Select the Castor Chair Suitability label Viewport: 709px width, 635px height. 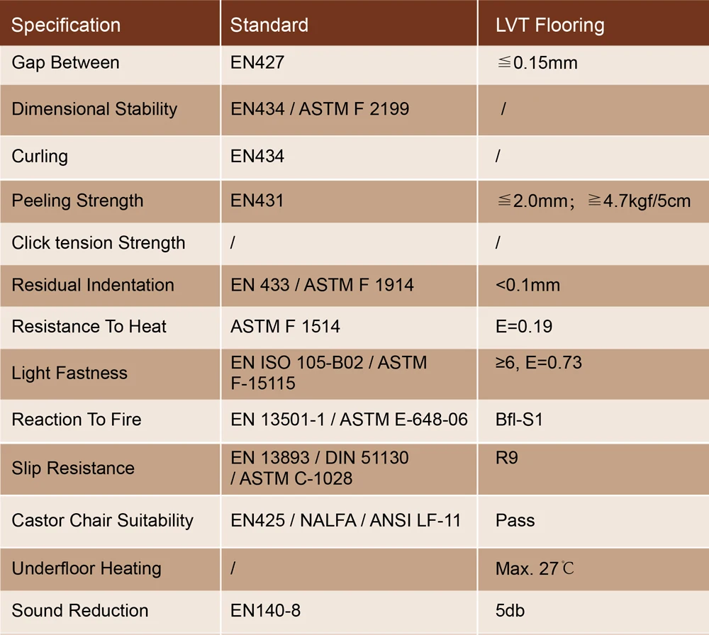pos(103,520)
